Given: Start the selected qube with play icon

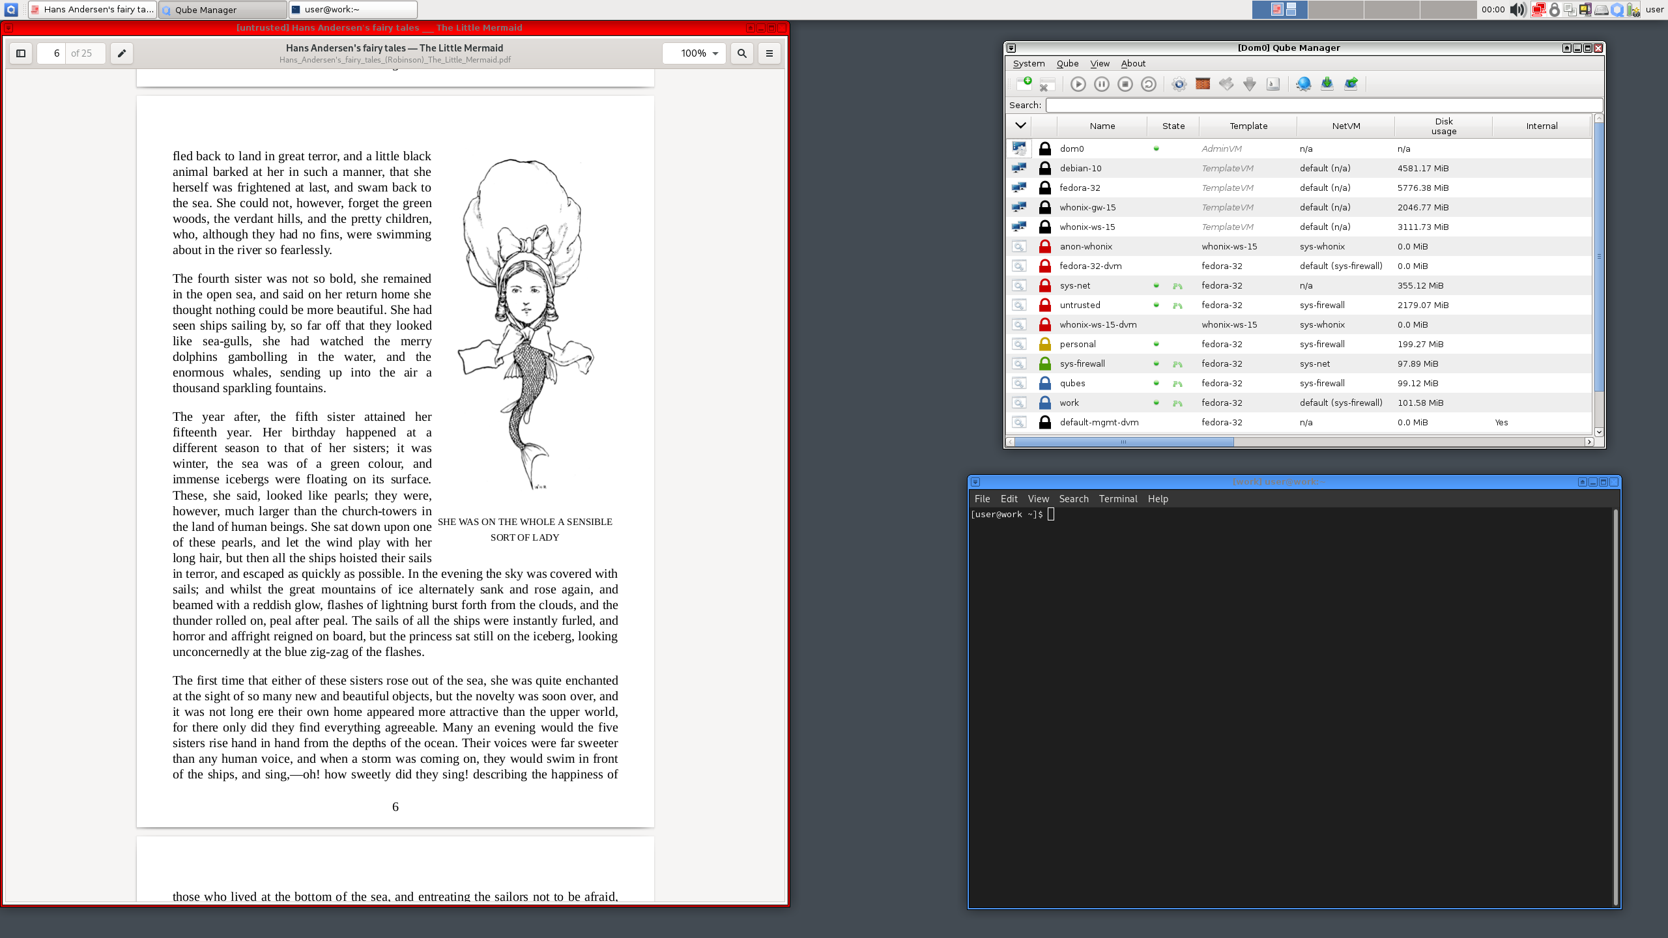Looking at the screenshot, I should 1078,84.
